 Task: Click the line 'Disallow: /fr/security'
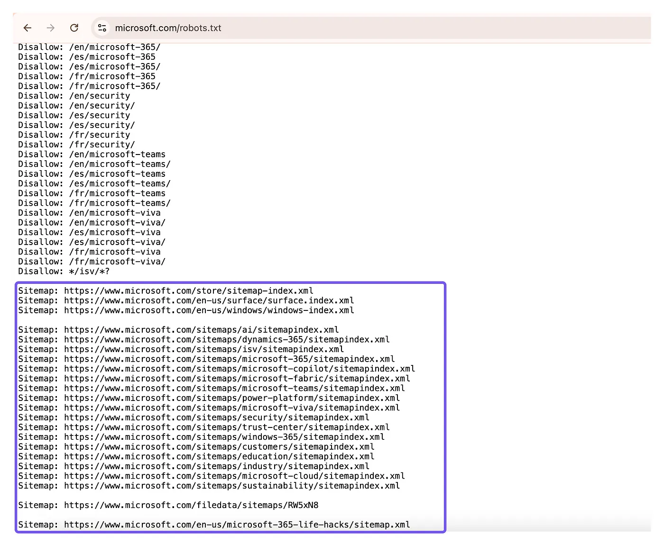click(x=74, y=135)
